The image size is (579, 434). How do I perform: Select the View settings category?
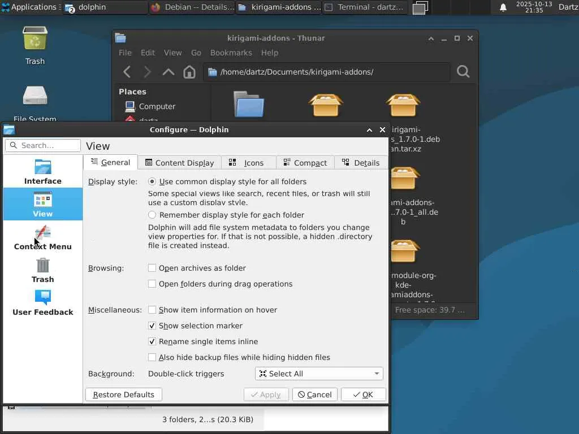[43, 204]
